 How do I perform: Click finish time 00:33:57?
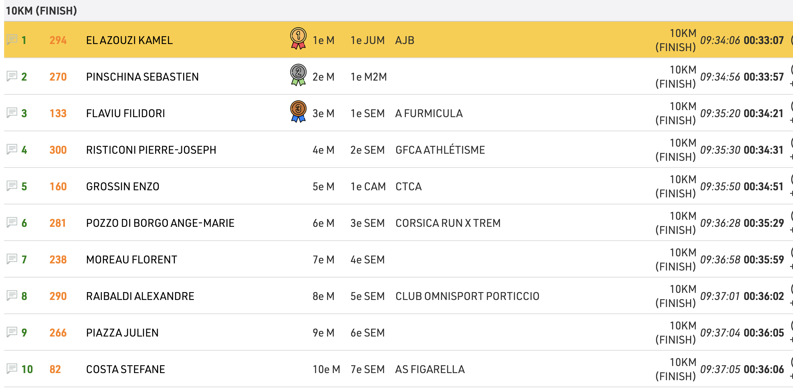764,77
